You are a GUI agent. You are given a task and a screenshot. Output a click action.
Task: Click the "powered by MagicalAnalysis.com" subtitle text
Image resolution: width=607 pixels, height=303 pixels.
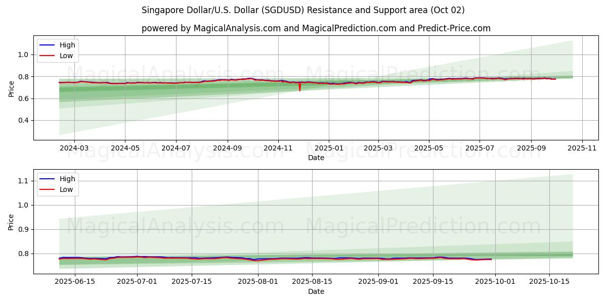point(316,28)
